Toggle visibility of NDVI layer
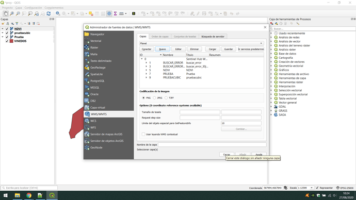This screenshot has width=356, height=200. pyautogui.click(x=7, y=29)
